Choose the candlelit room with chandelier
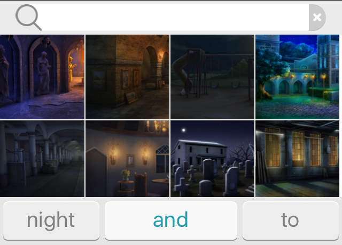342x245 pixels. (127, 159)
